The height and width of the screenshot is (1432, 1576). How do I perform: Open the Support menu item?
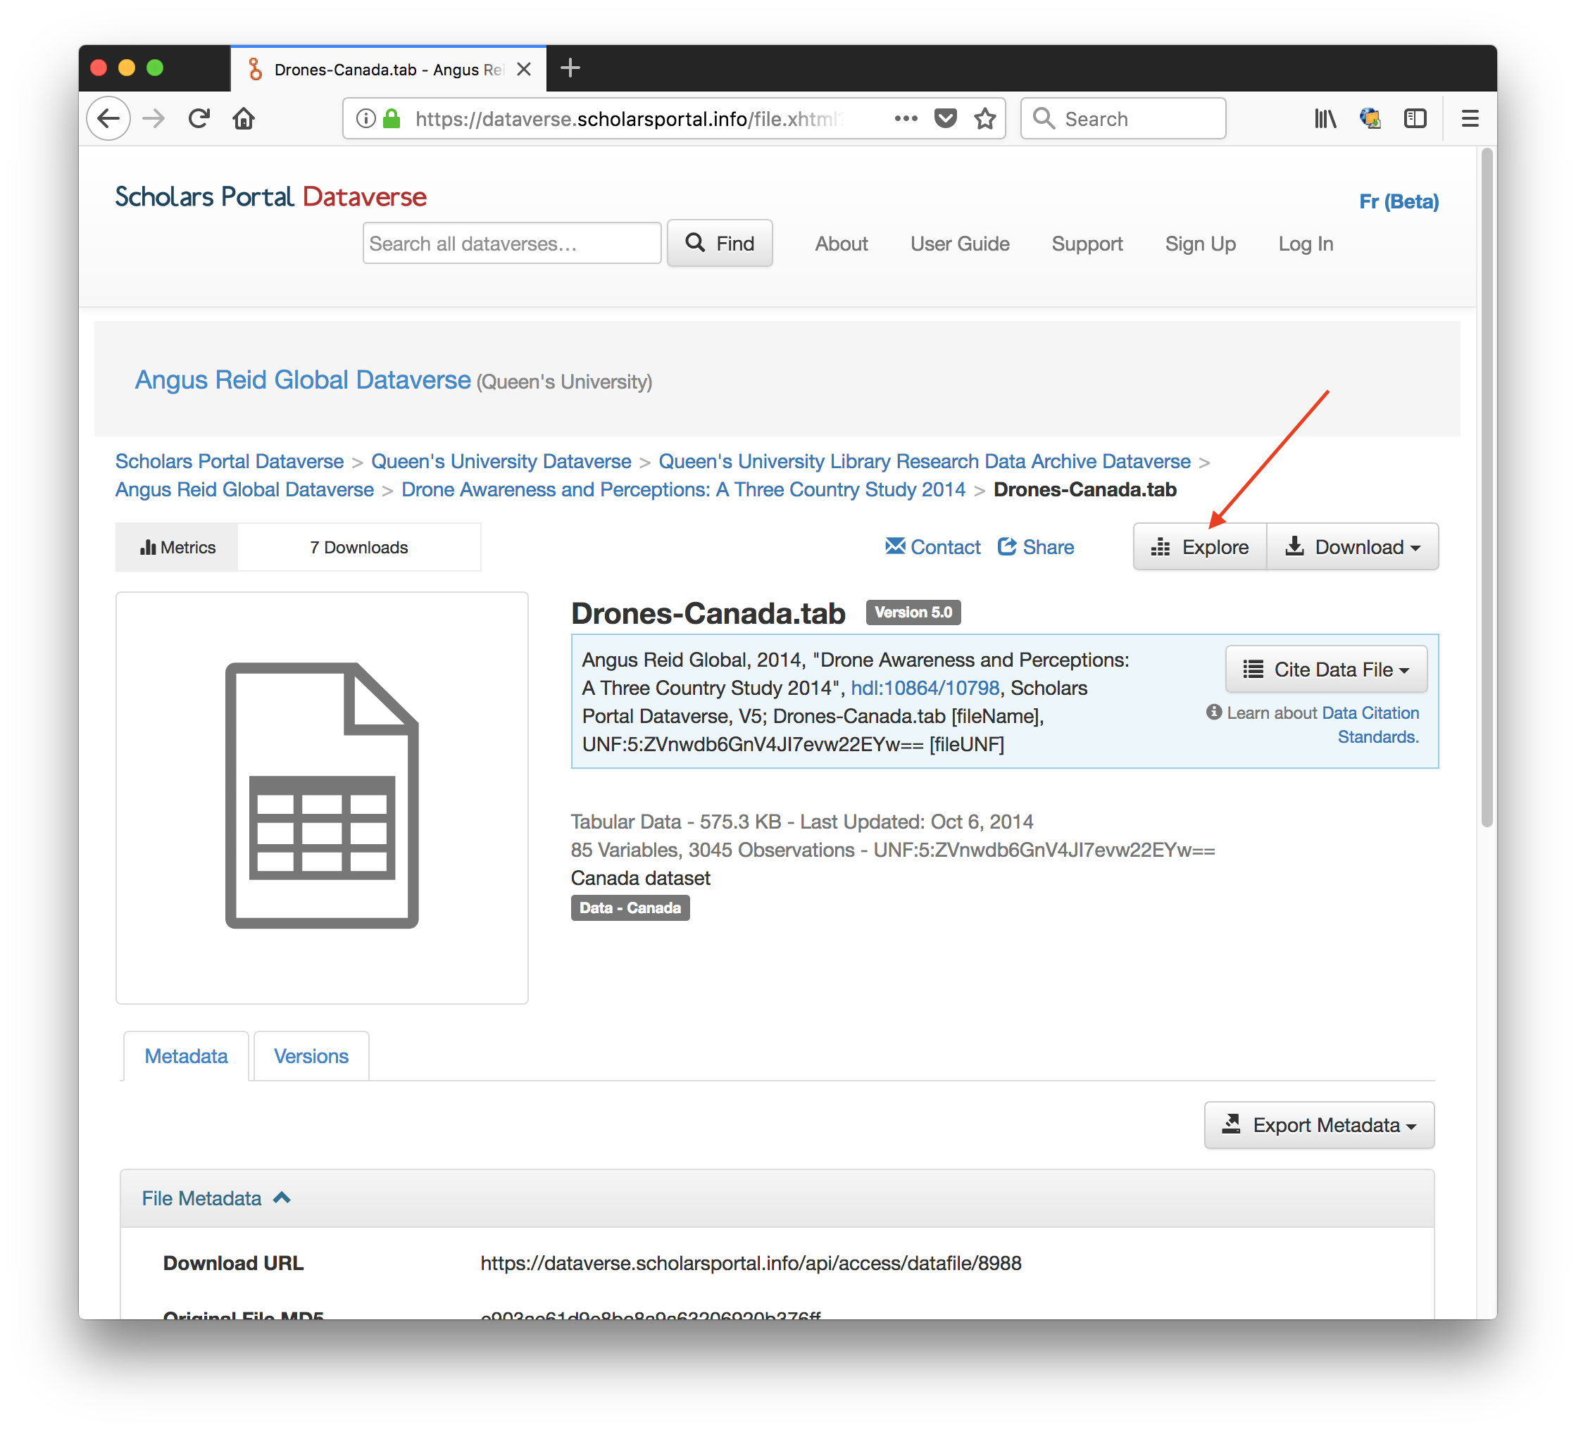(1087, 244)
